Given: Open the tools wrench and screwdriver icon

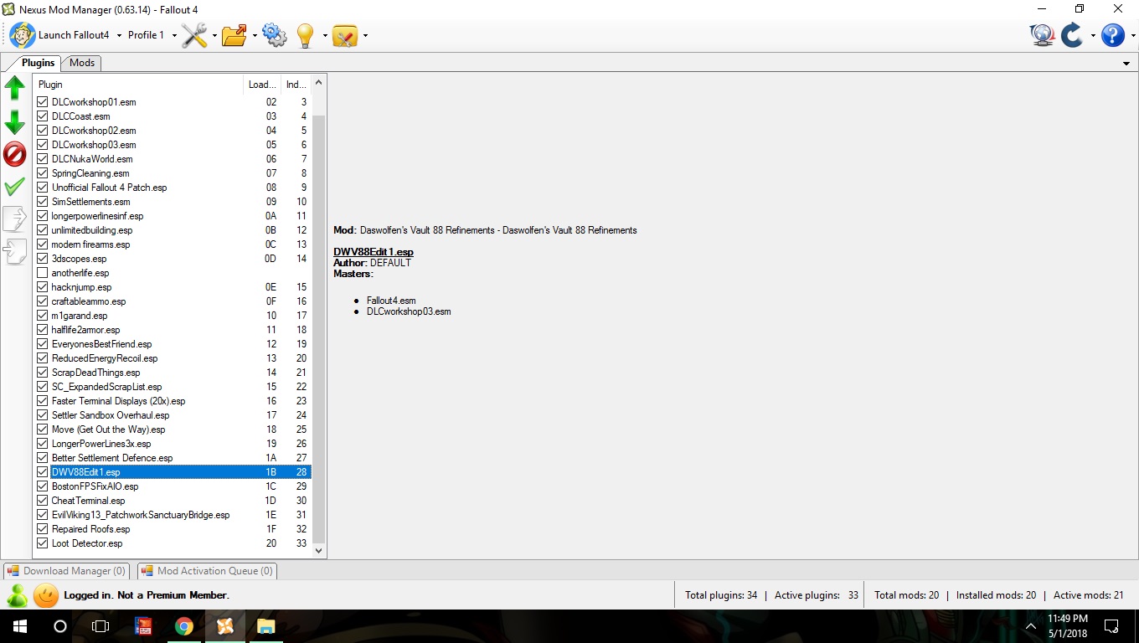Looking at the screenshot, I should point(194,35).
